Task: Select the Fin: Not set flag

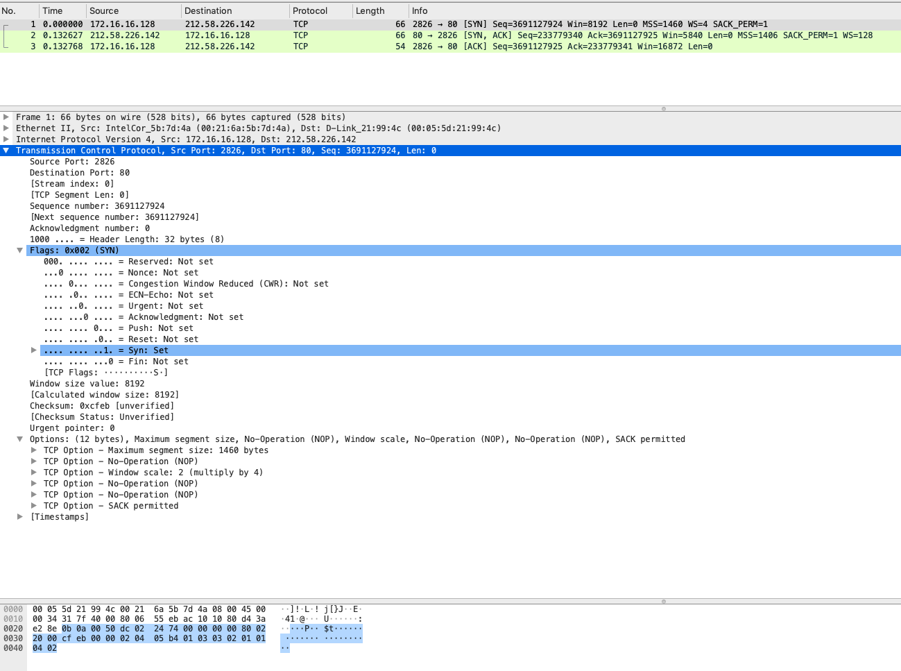Action: 116,362
